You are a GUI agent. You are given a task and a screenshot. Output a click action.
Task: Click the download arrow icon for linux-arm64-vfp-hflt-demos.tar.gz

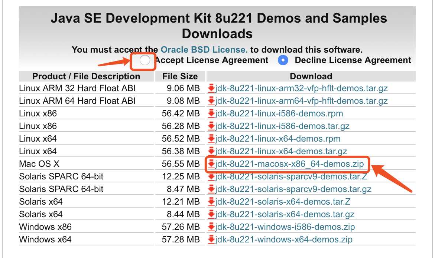(211, 101)
